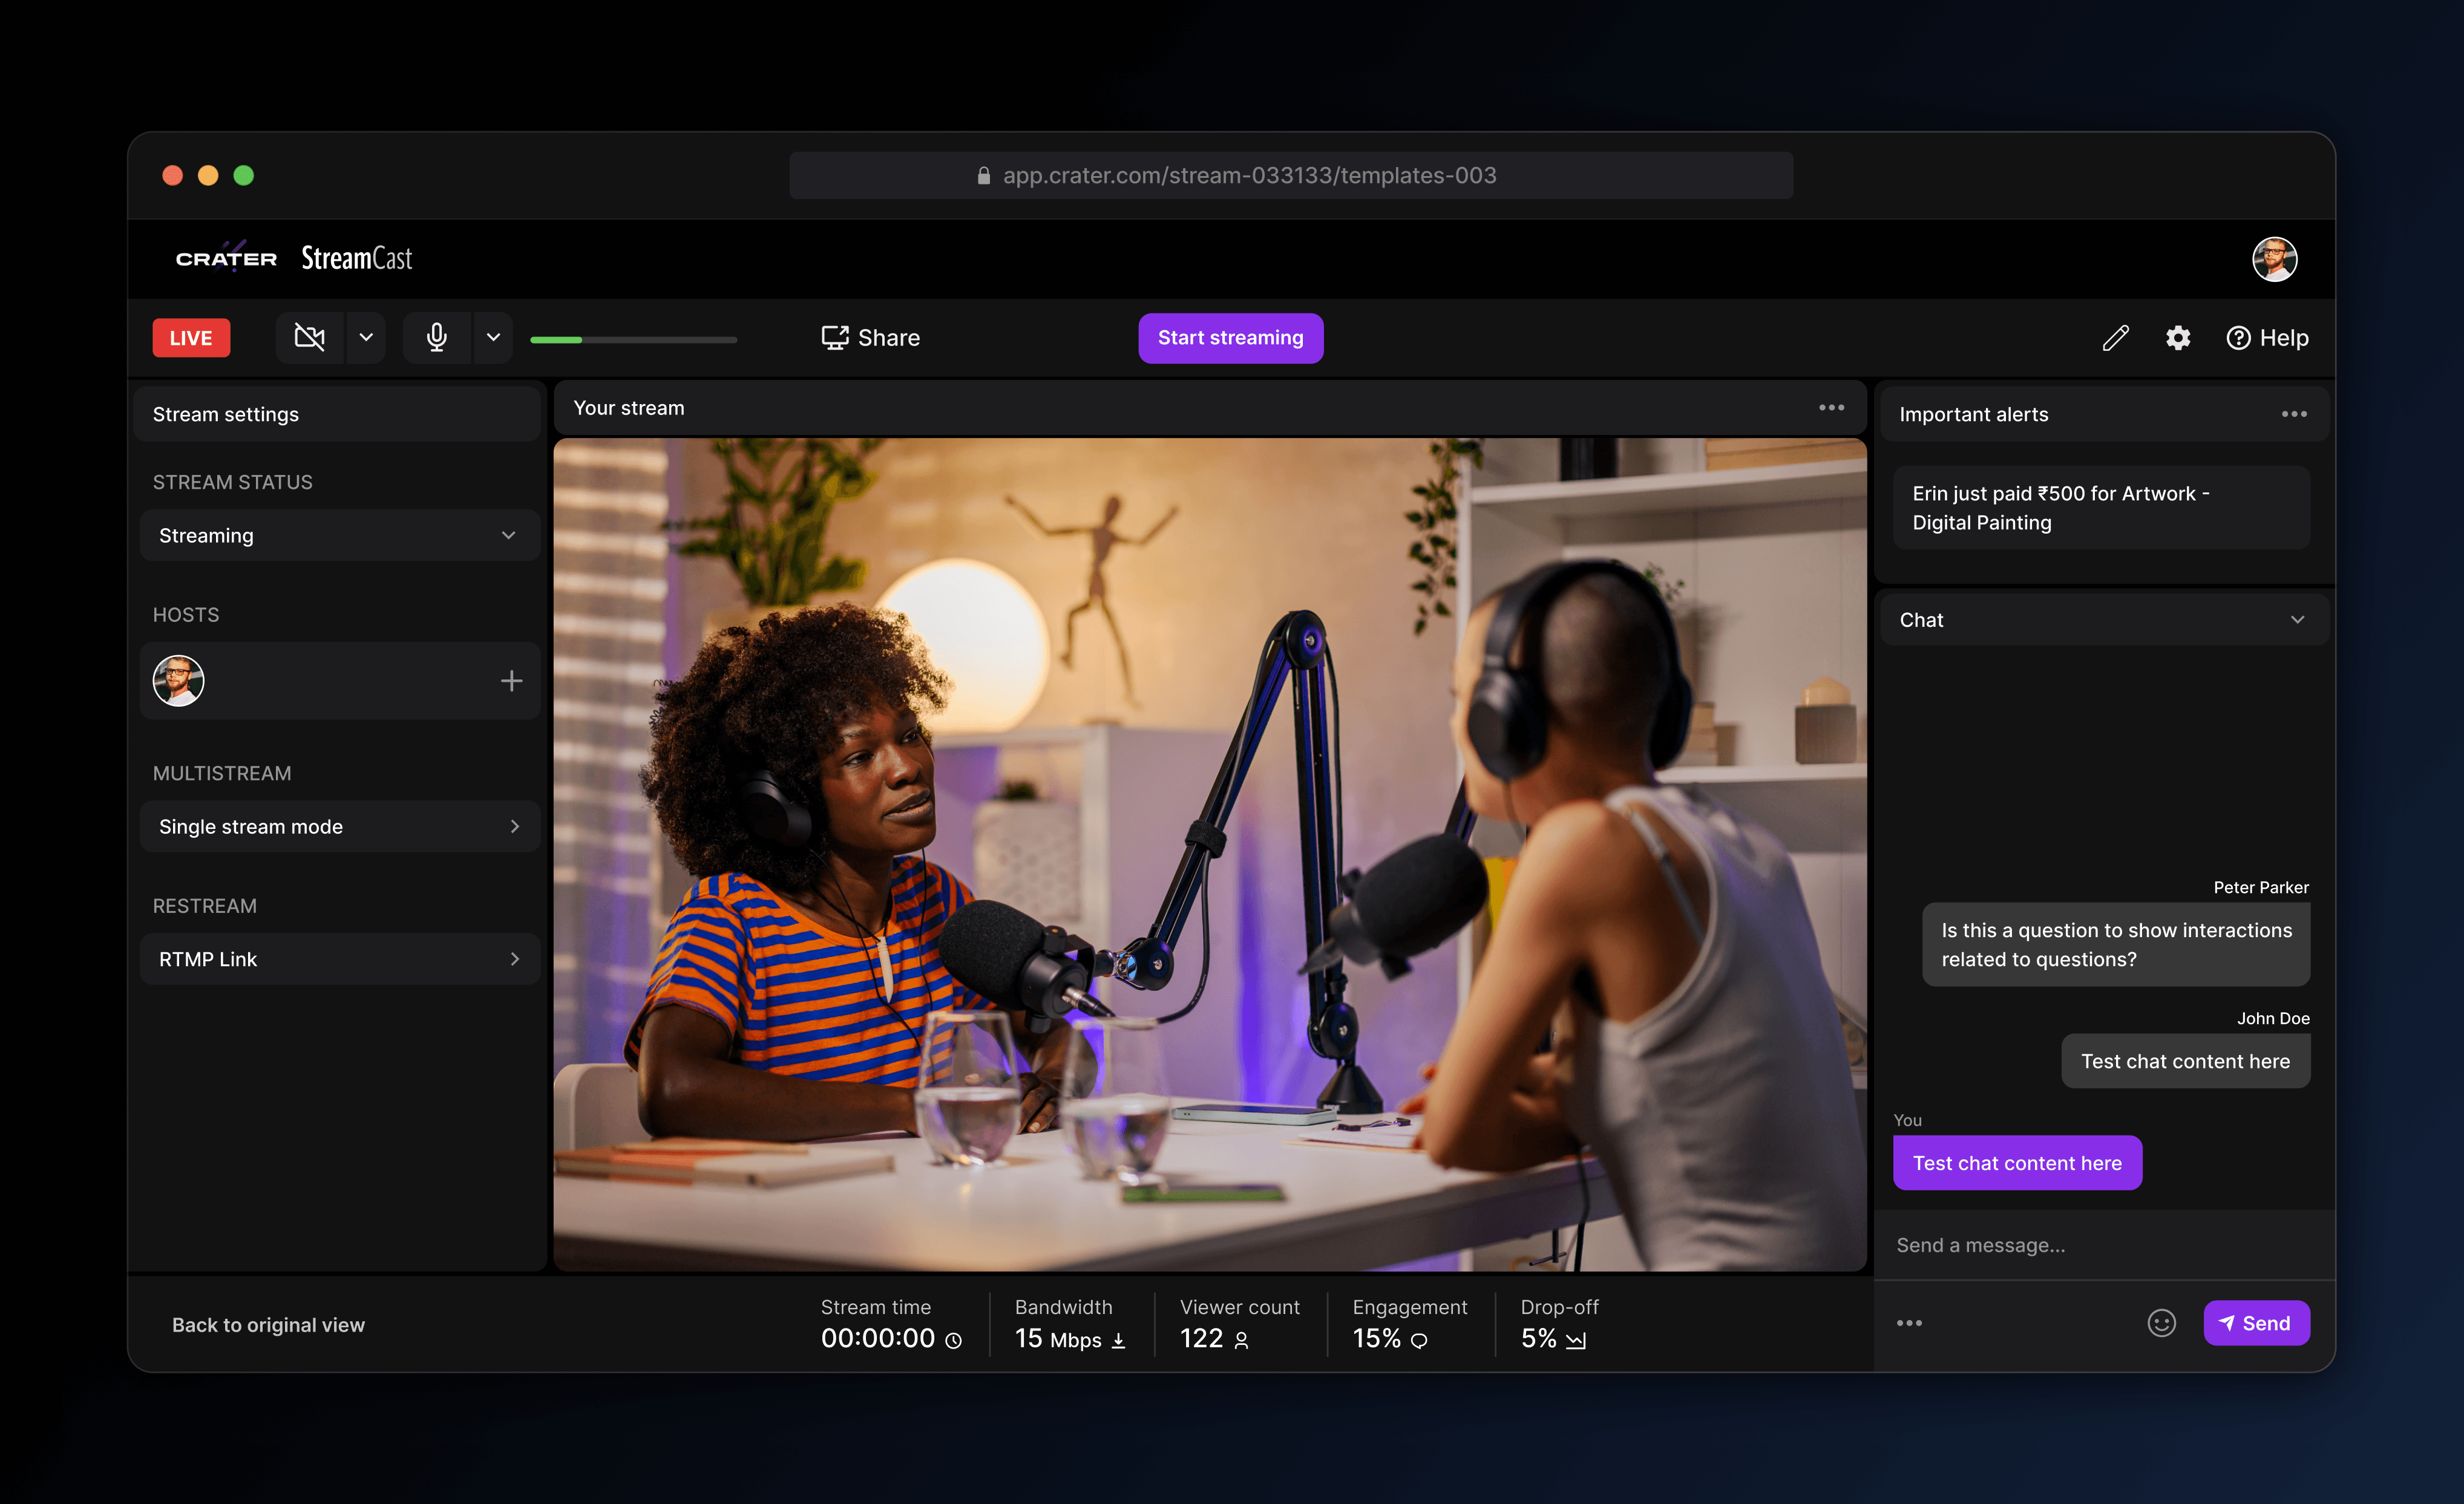Image resolution: width=2464 pixels, height=1504 pixels.
Task: Toggle the camera off icon
Action: pos(309,338)
